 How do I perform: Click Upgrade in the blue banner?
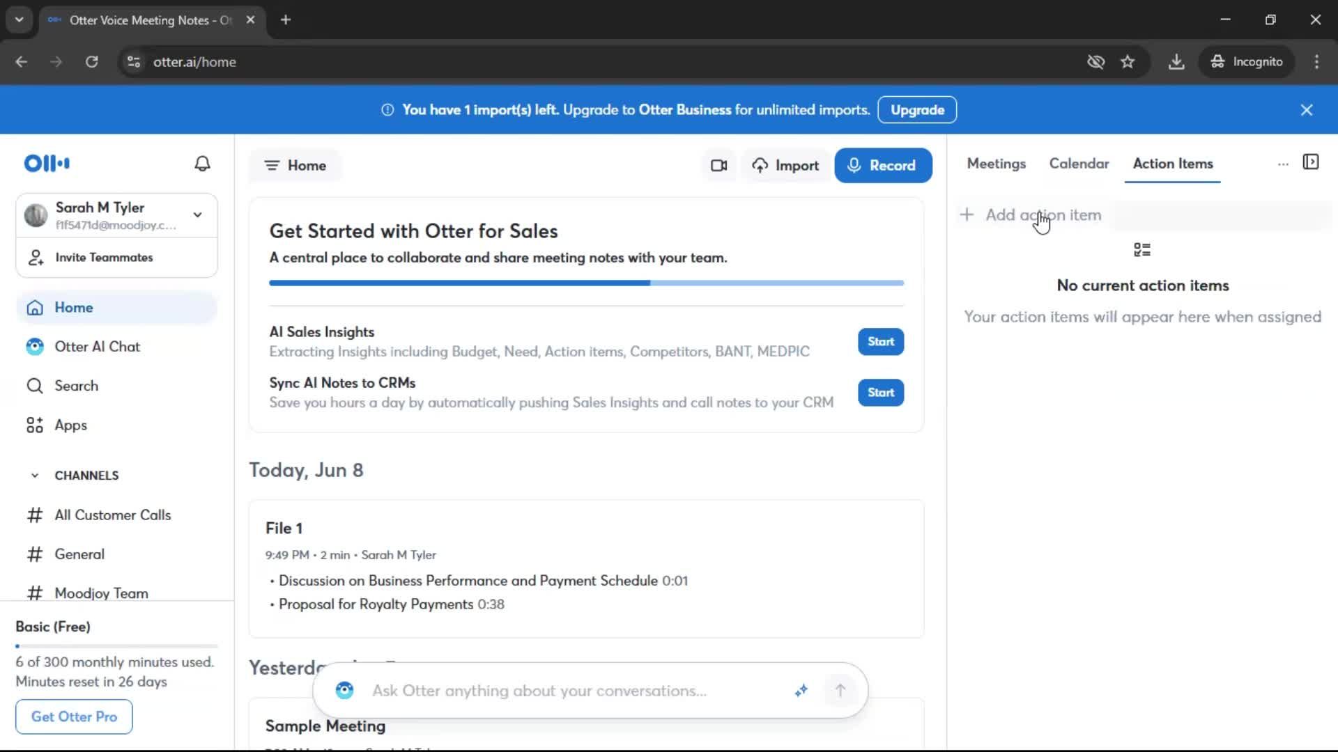pyautogui.click(x=917, y=110)
